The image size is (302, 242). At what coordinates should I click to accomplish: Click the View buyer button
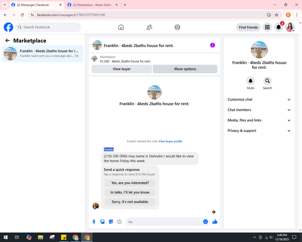click(x=121, y=69)
